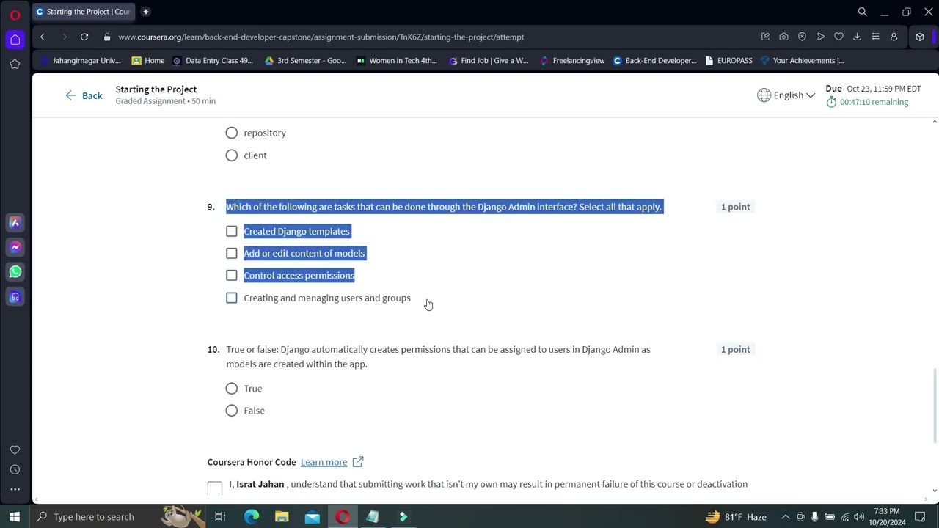Open 'Back-End Developer...' bookmark

[654, 60]
